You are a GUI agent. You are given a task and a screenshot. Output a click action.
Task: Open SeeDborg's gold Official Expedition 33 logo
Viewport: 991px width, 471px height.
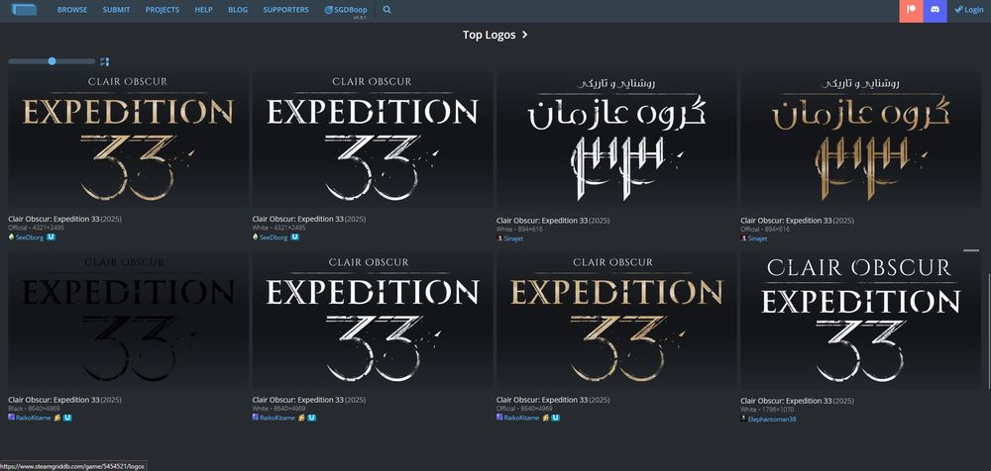[128, 139]
